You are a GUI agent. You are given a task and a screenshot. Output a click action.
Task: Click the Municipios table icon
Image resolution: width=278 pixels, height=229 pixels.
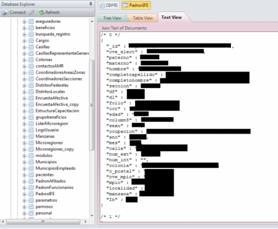(x=31, y=162)
